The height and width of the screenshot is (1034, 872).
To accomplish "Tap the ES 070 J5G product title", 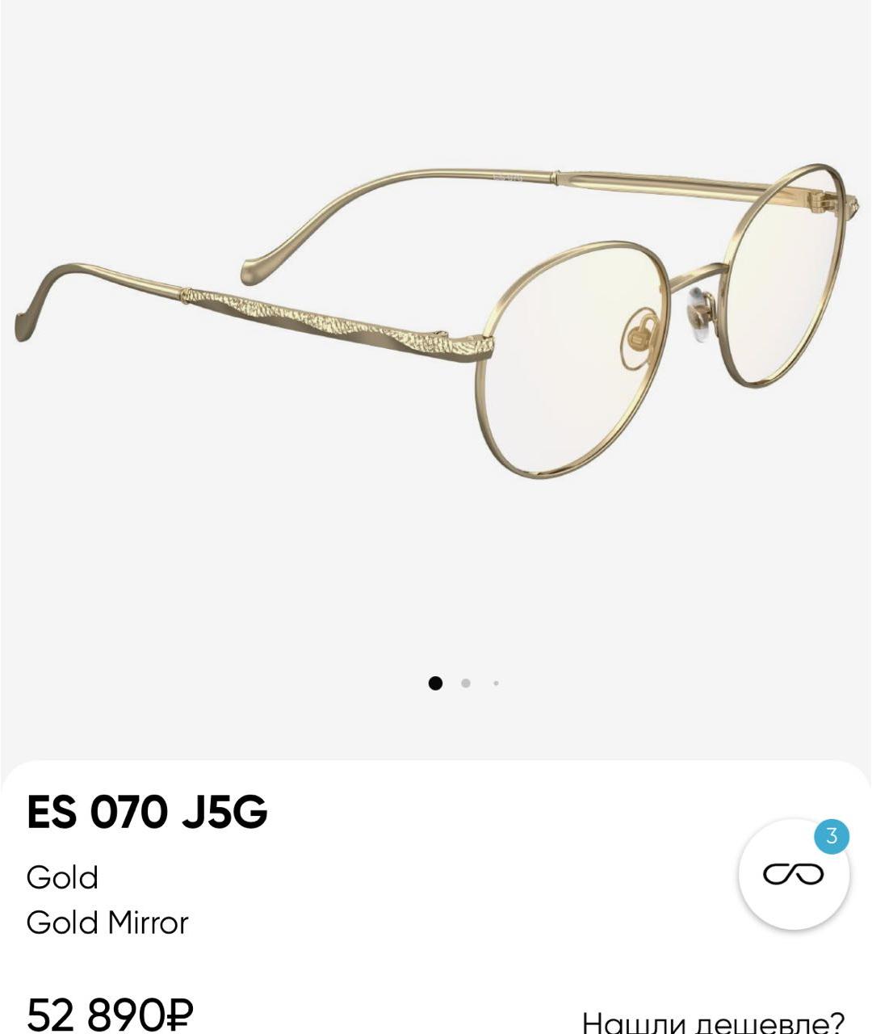I will [147, 811].
